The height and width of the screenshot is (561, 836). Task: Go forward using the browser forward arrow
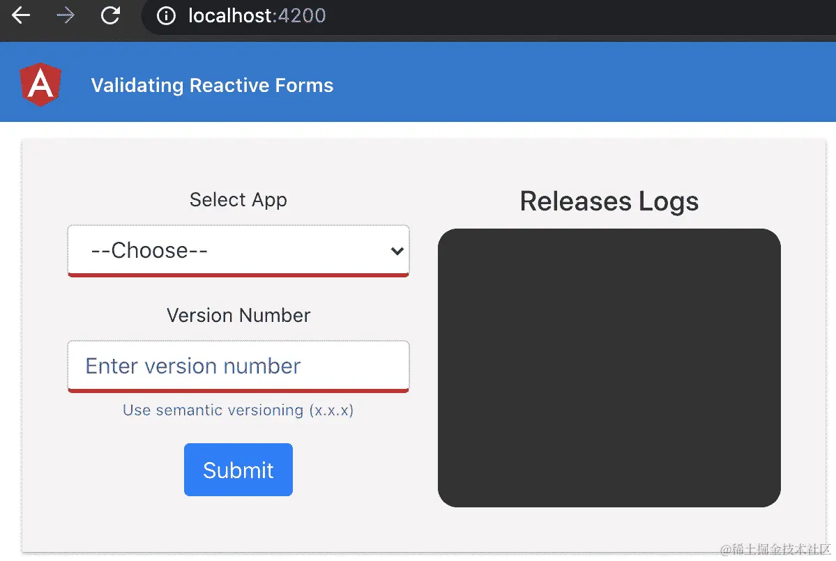click(x=66, y=15)
